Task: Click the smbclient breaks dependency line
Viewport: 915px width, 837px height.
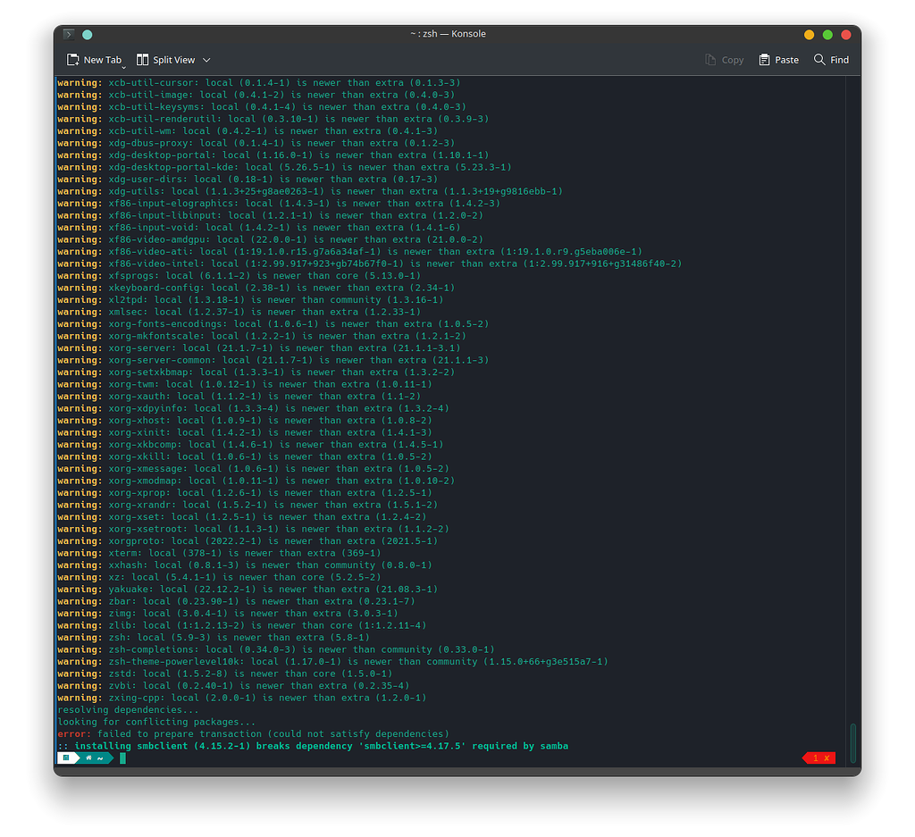Action: click(x=313, y=746)
